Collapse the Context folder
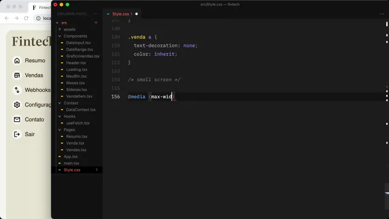This screenshot has height=219, width=389. [60, 103]
